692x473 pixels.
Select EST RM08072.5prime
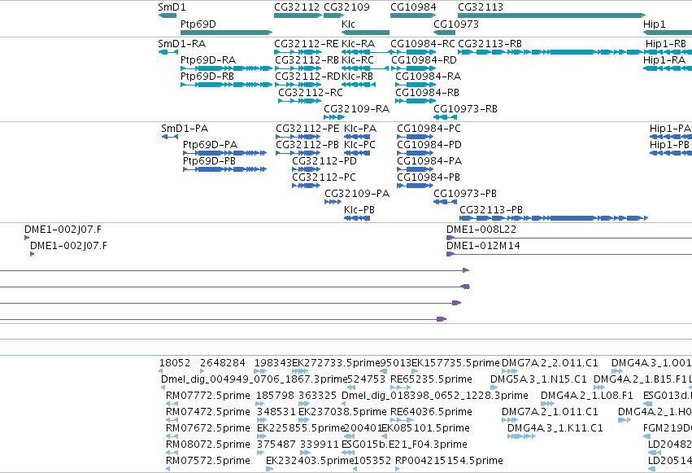(208, 445)
